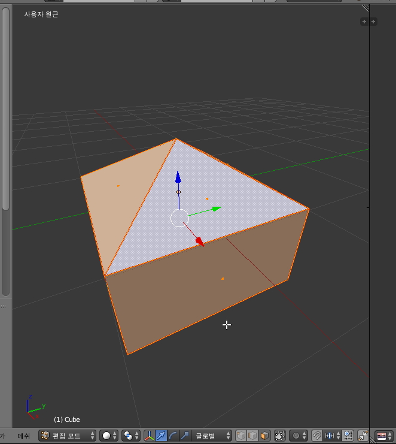The image size is (396, 444).
Task: Click the (1) Cube object label
Action: click(x=67, y=419)
